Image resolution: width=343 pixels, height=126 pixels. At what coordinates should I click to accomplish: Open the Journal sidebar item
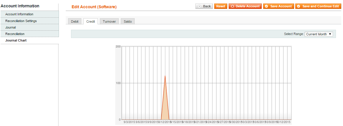coord(11,27)
